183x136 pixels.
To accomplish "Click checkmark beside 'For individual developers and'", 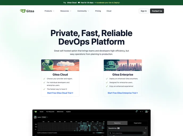I will [x=44, y=83].
